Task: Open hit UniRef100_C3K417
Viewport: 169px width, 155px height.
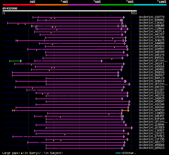Action: tap(152, 23)
